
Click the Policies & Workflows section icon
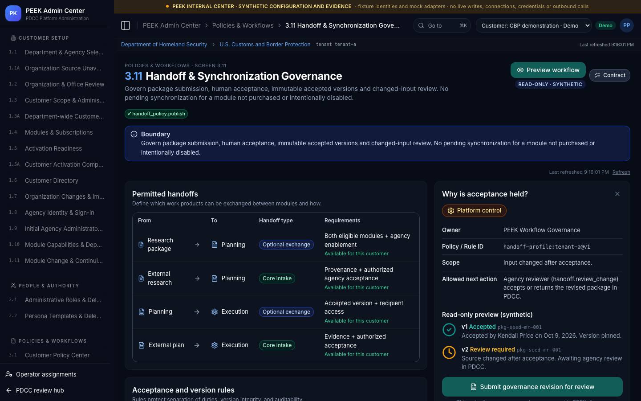[x=13, y=341]
